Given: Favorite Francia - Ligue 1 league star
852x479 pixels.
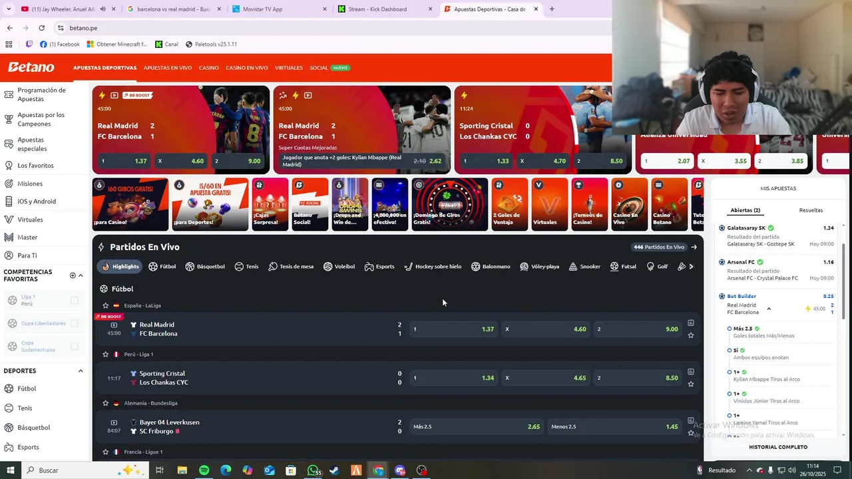Looking at the screenshot, I should (105, 452).
